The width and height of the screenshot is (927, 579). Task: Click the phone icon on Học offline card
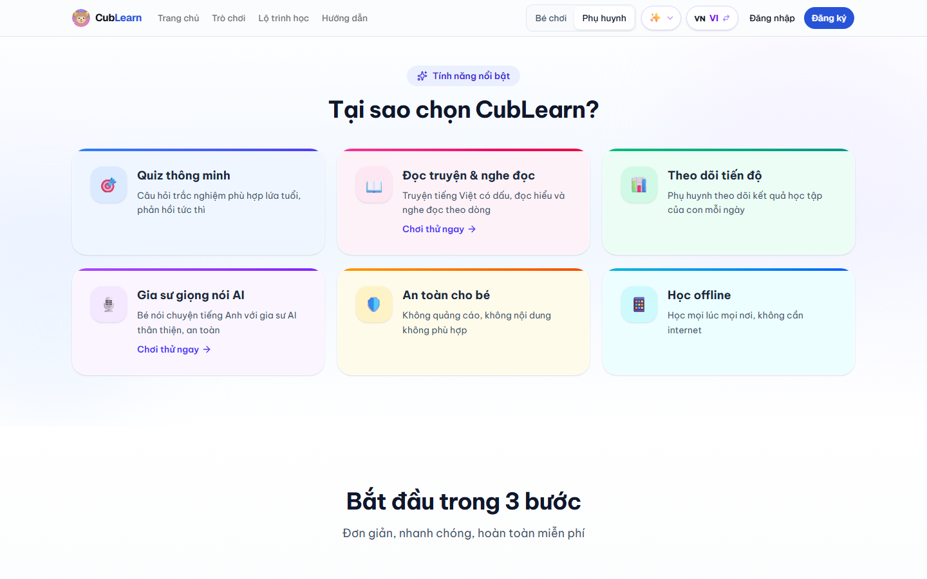pos(639,305)
